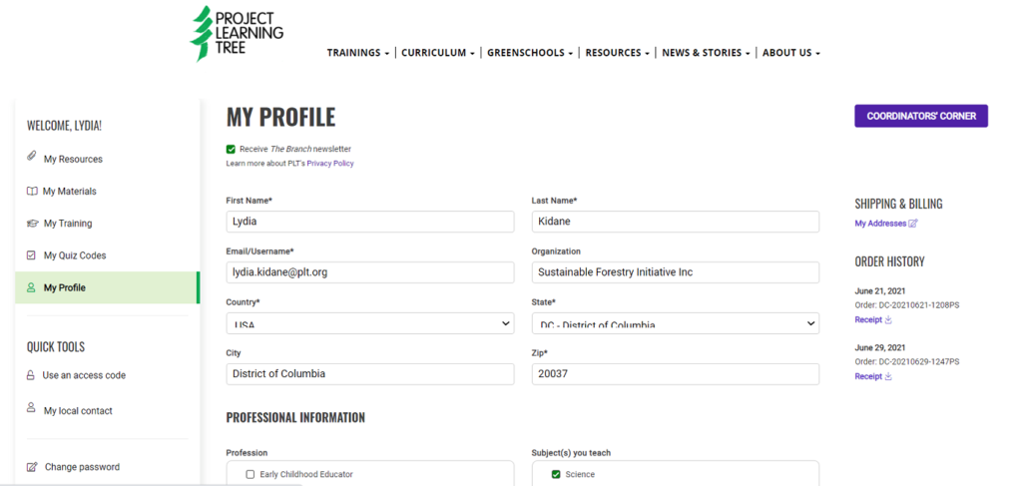This screenshot has height=486, width=1022.
Task: Open the Country dropdown
Action: (x=370, y=323)
